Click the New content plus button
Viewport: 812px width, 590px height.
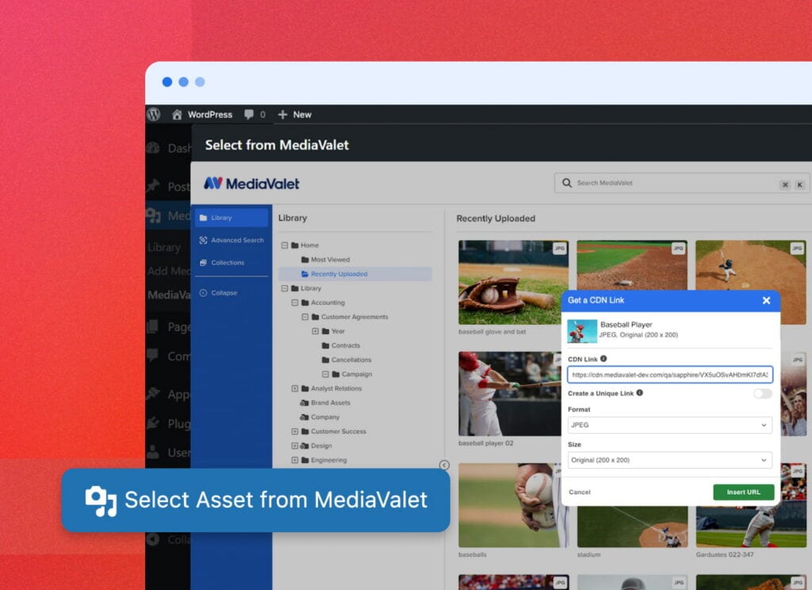(295, 114)
